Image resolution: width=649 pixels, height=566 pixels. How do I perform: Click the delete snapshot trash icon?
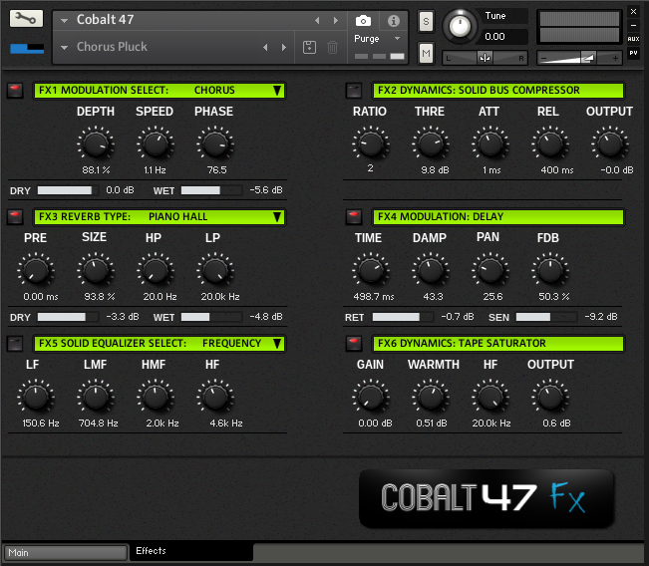[x=332, y=47]
